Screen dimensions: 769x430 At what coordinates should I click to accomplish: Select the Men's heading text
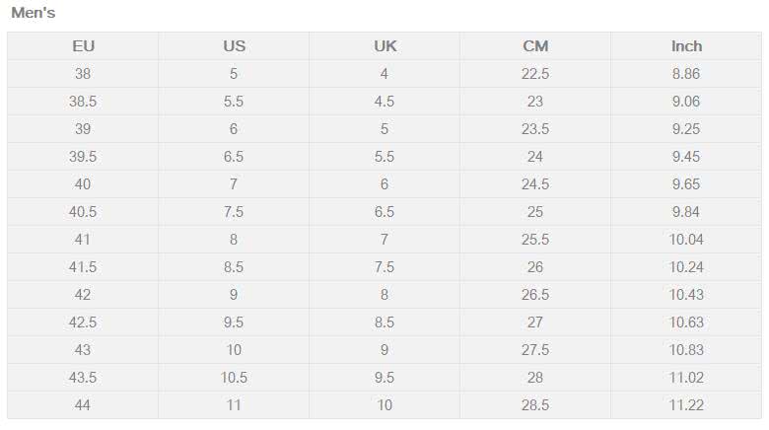(34, 13)
